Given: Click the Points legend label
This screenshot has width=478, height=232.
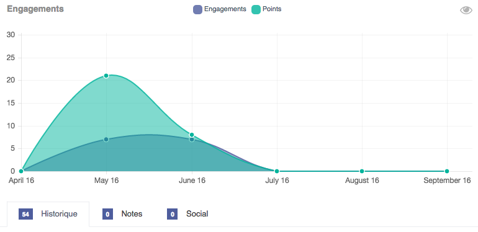Looking at the screenshot, I should click(x=272, y=9).
